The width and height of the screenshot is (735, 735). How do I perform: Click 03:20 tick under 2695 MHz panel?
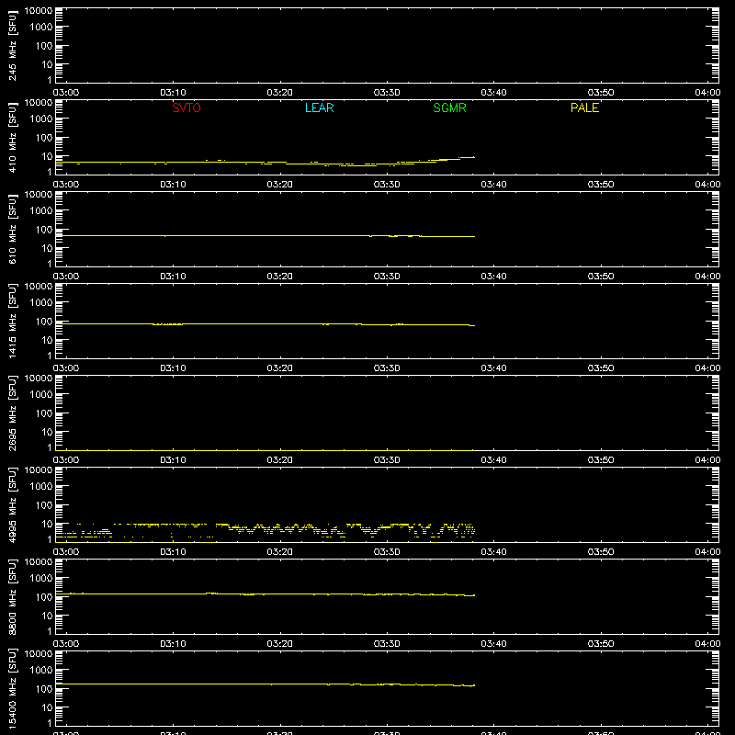tap(280, 460)
